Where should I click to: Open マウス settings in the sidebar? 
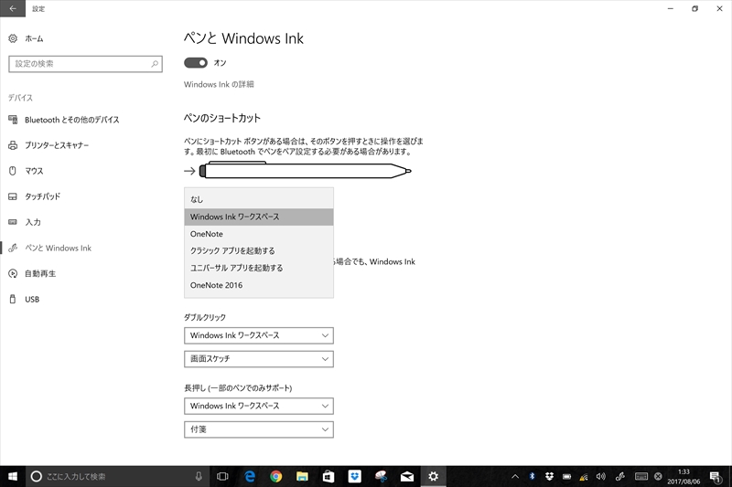click(x=27, y=171)
